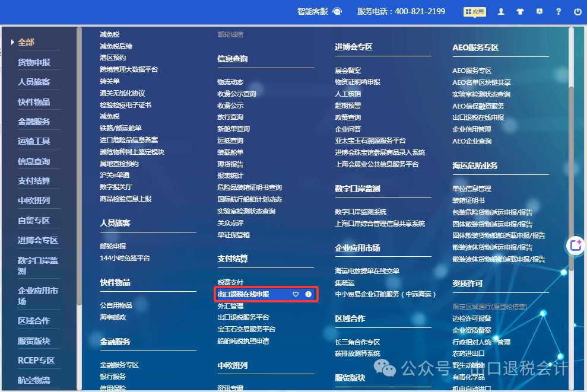This screenshot has width=587, height=392.
Task: Open 数字口岸监测系统 link
Action: point(360,212)
